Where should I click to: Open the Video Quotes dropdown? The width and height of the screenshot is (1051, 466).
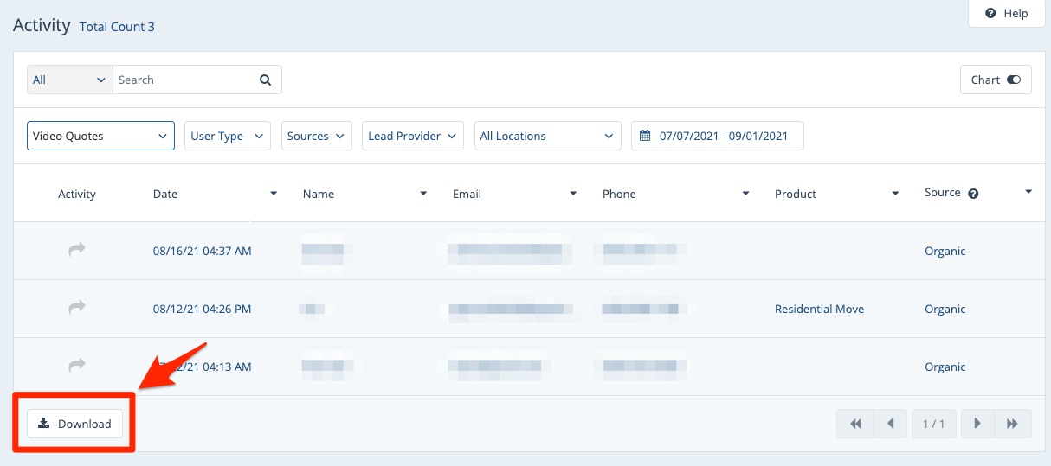(100, 136)
